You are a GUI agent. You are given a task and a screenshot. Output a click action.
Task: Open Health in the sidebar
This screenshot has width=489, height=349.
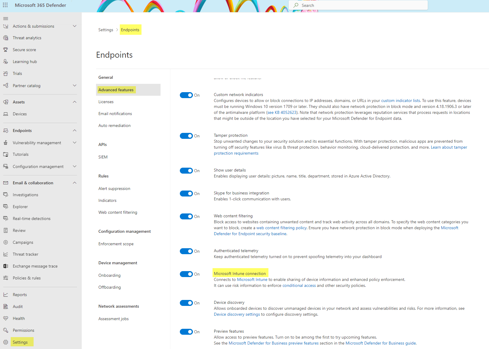pyautogui.click(x=19, y=318)
